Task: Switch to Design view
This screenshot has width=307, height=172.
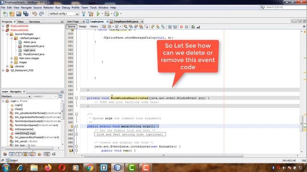Action: click(83, 27)
